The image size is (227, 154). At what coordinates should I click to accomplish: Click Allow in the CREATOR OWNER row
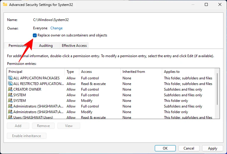(71, 89)
